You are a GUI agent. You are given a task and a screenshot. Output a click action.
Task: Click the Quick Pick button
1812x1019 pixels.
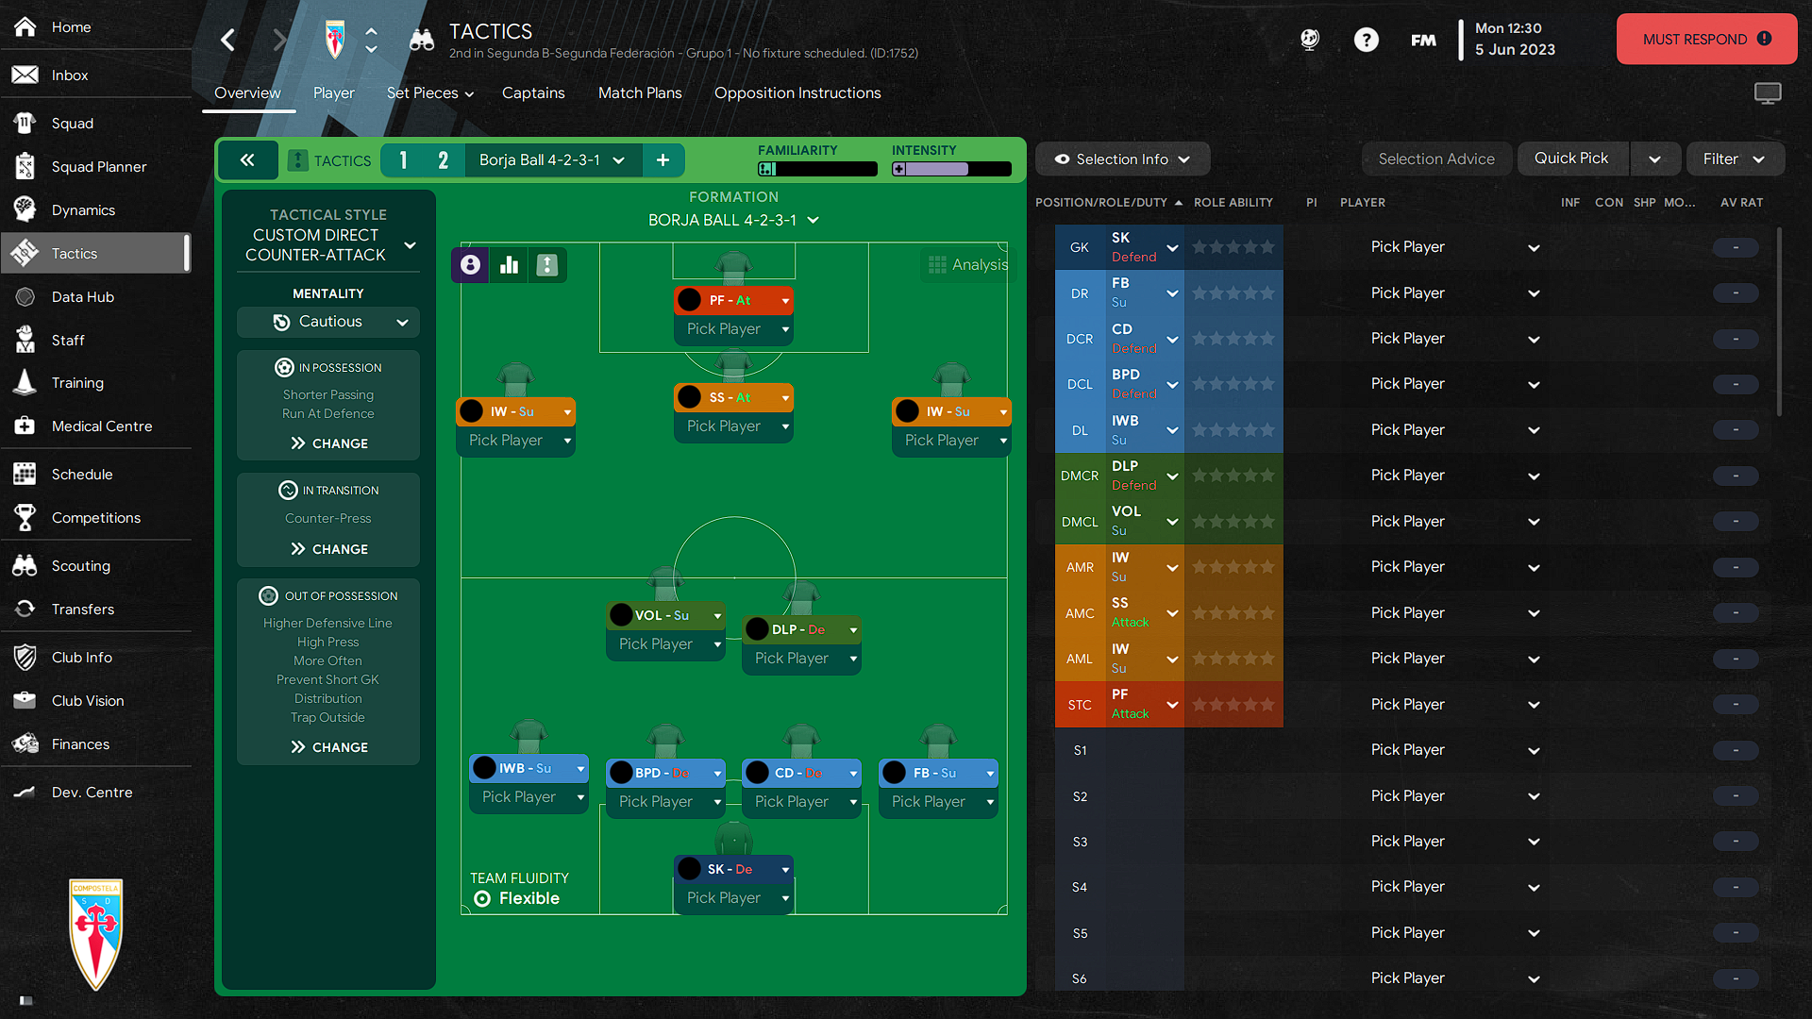[1569, 158]
